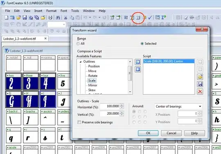
Task: Click move-up icon at top of Script buttons
Action: coord(200,62)
